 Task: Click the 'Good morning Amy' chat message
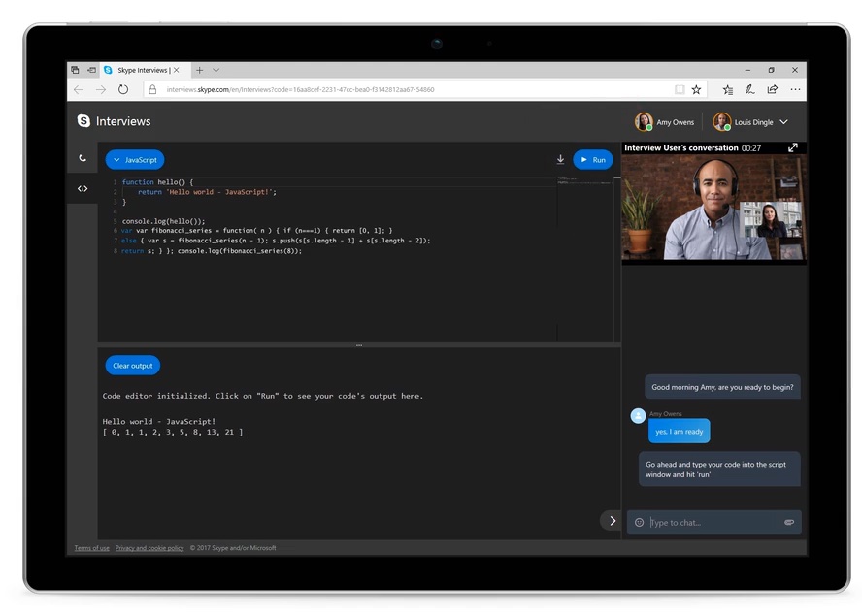pyautogui.click(x=722, y=387)
